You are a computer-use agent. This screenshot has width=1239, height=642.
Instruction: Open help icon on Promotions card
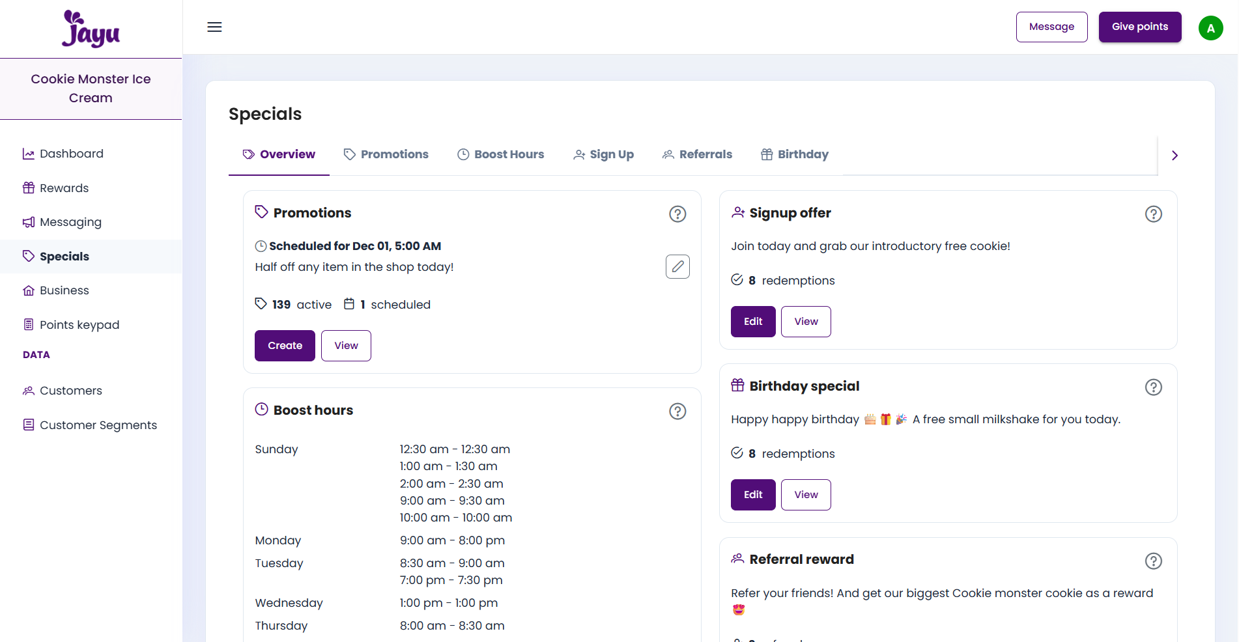point(677,214)
